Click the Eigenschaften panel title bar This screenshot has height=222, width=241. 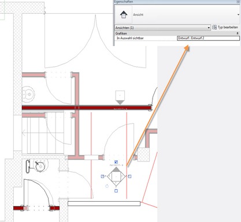[176, 2]
